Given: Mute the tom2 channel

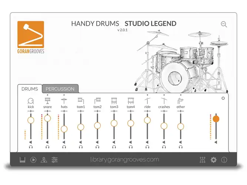Looking at the screenshot, I should [97, 142].
